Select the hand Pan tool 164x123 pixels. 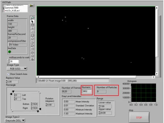tap(32, 25)
